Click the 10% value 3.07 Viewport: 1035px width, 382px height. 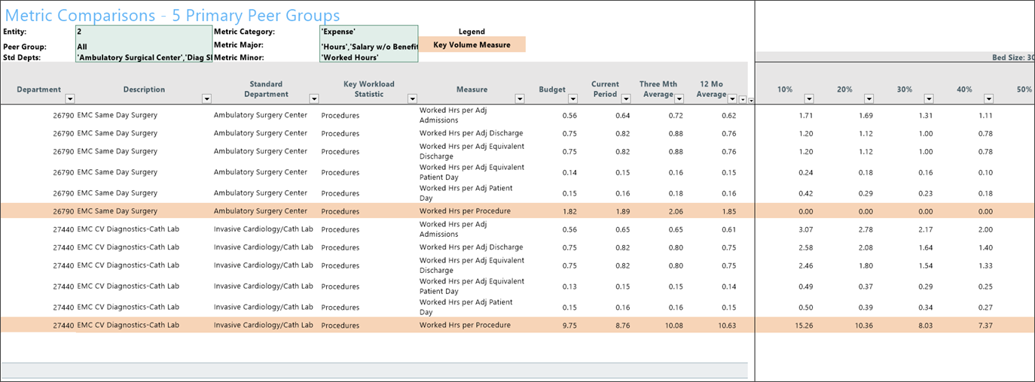pyautogui.click(x=806, y=229)
